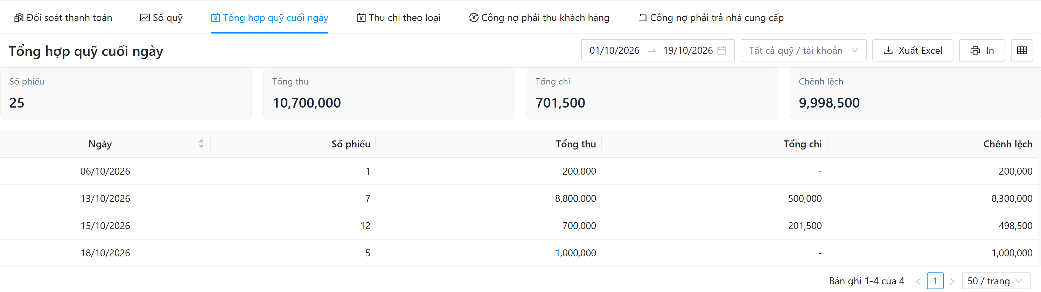Select the 13/10/2026 table row

pyautogui.click(x=520, y=198)
